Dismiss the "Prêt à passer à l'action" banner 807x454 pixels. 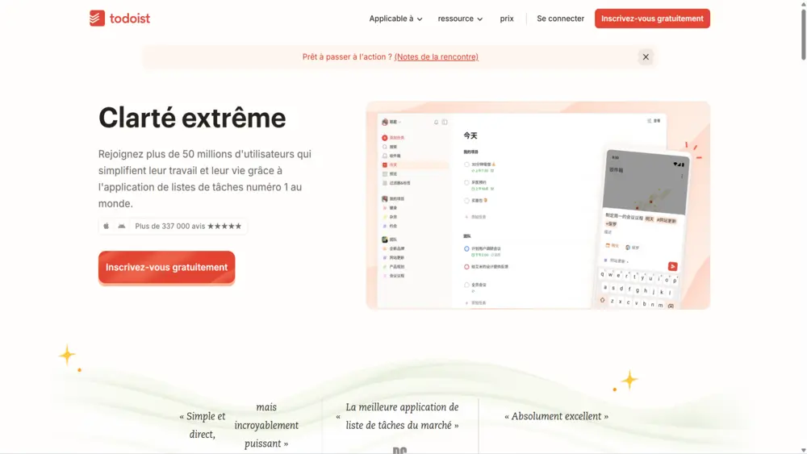point(646,57)
